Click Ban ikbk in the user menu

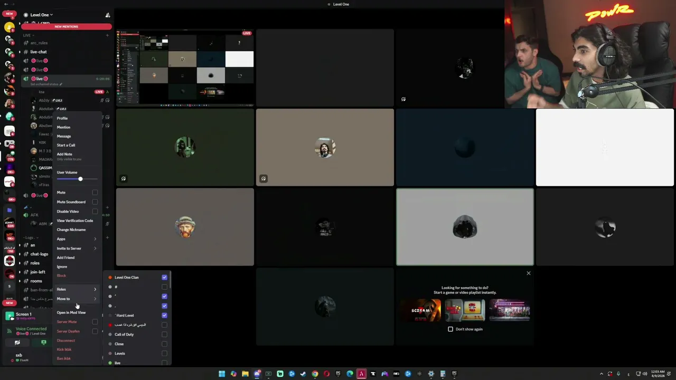click(x=63, y=358)
